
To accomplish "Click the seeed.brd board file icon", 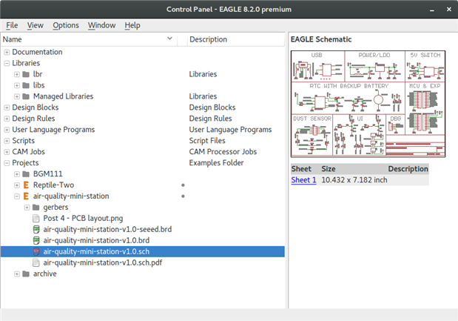I will [x=37, y=230].
